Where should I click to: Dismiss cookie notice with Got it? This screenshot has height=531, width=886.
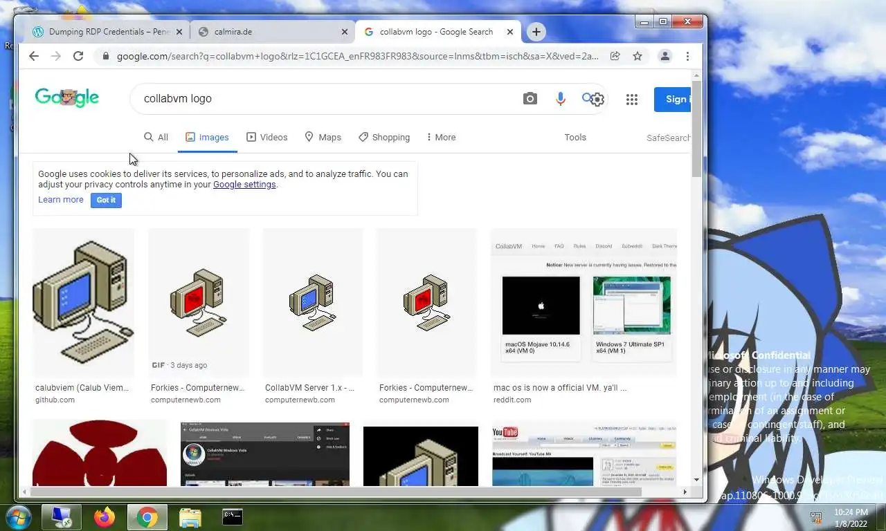click(x=106, y=200)
